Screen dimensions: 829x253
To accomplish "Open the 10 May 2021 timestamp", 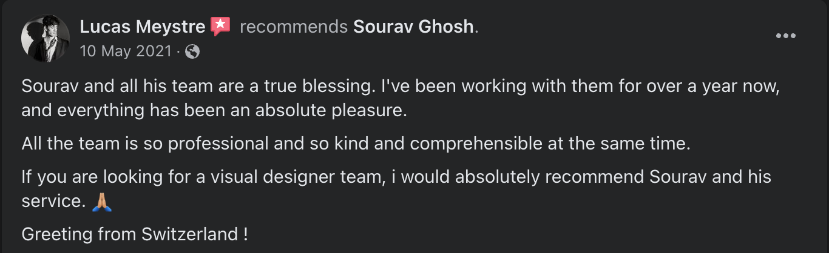I will click(x=126, y=52).
